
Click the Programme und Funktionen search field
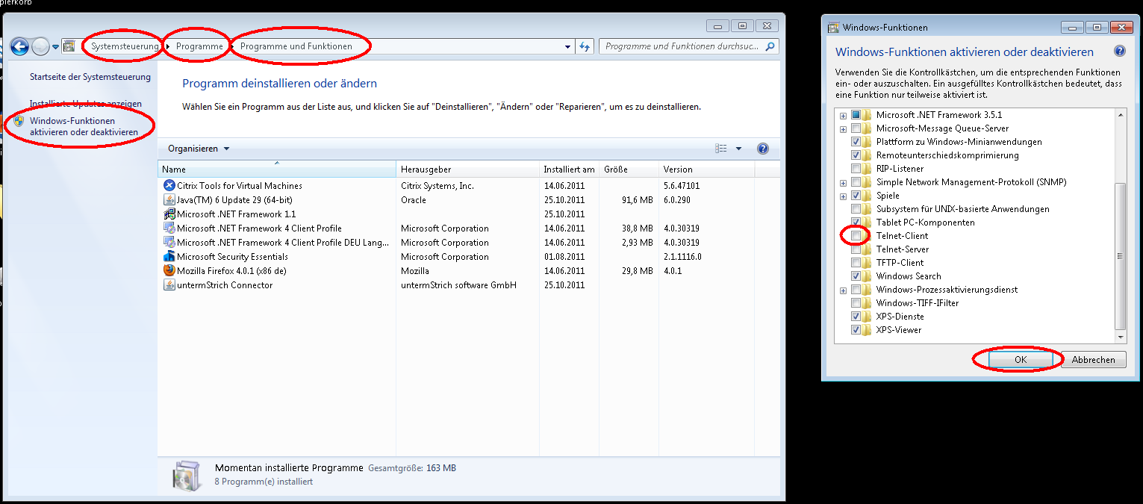pos(683,46)
